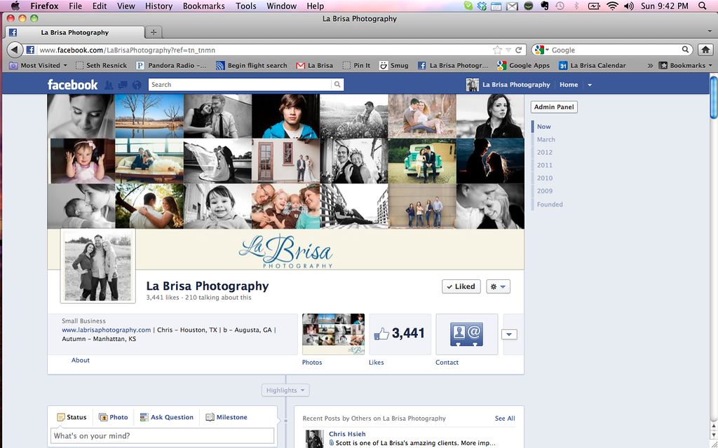Image resolution: width=718 pixels, height=448 pixels.
Task: Click the browser back arrow button
Action: pyautogui.click(x=15, y=50)
